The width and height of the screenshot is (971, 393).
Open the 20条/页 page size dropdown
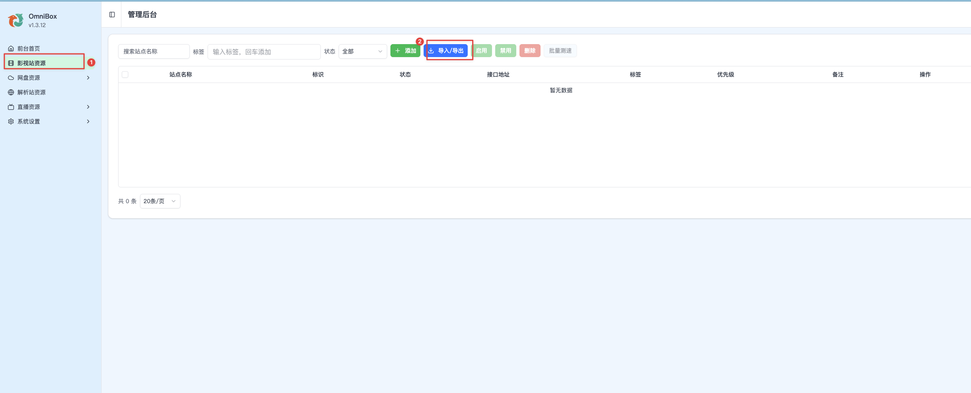160,201
